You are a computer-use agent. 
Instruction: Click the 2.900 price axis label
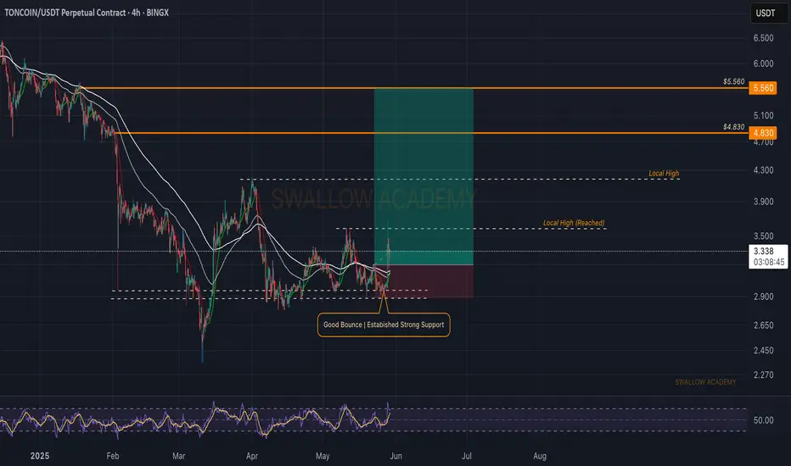(x=763, y=297)
